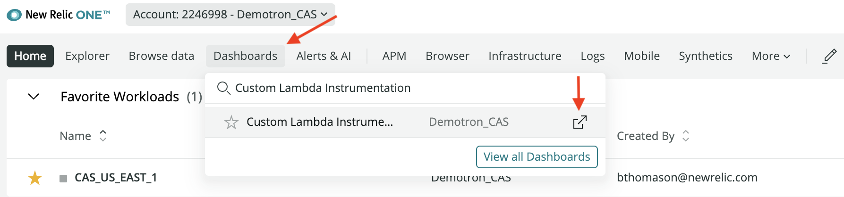844x197 pixels.
Task: Sort by Created By column arrows
Action: 686,136
